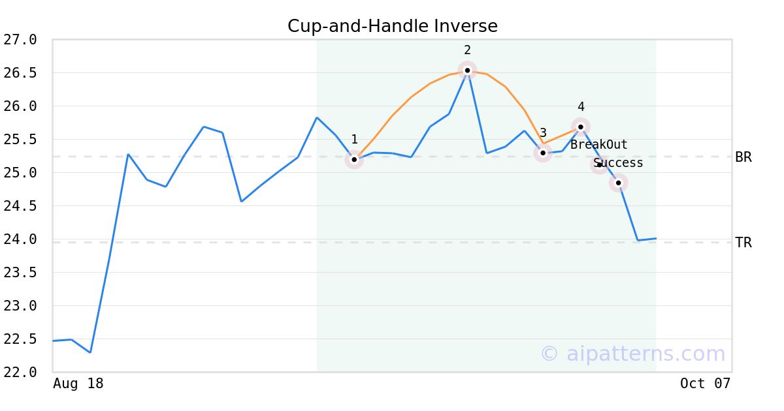Select point marker 3 on chart
This screenshot has width=784, height=411.
543,153
